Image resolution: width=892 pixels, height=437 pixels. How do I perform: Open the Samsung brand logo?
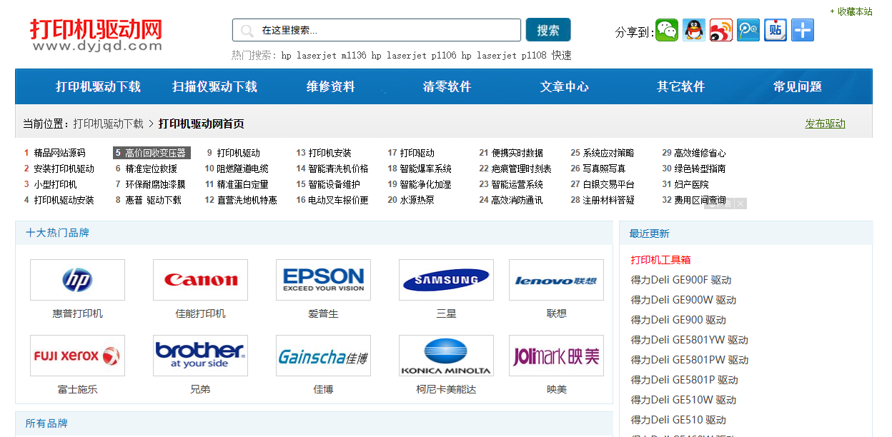click(446, 280)
